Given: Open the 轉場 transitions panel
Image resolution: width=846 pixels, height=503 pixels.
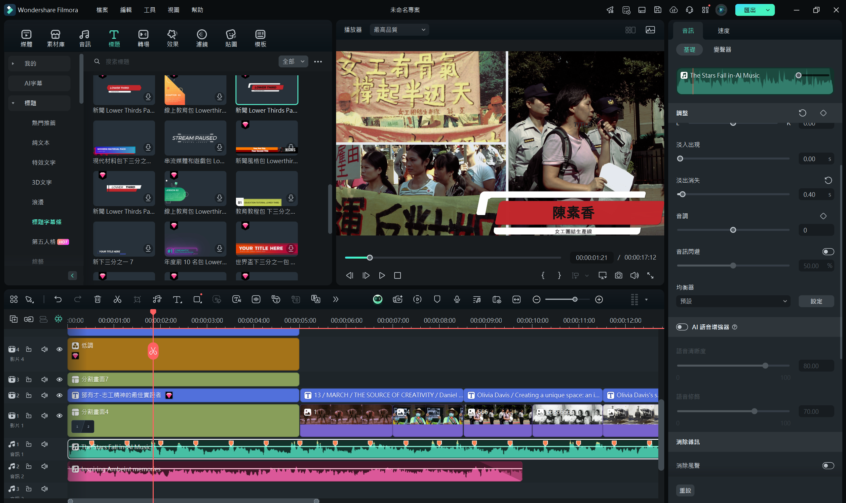Looking at the screenshot, I should click(143, 38).
